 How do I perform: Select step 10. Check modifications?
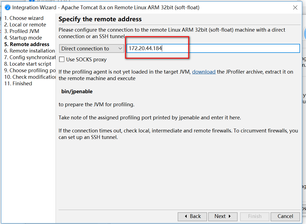pos(30,77)
